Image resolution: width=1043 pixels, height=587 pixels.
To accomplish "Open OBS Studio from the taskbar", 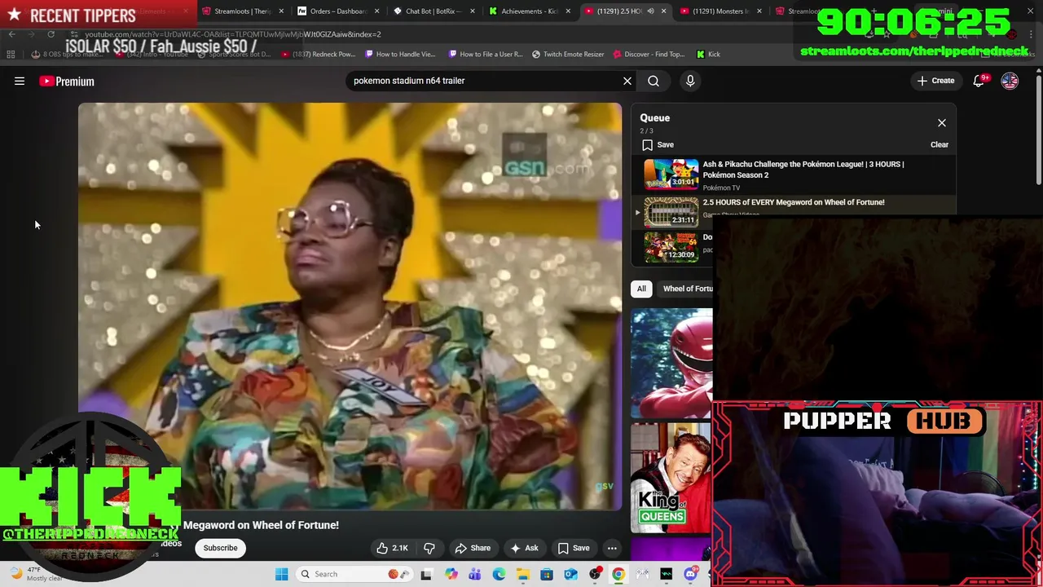I will point(595,575).
